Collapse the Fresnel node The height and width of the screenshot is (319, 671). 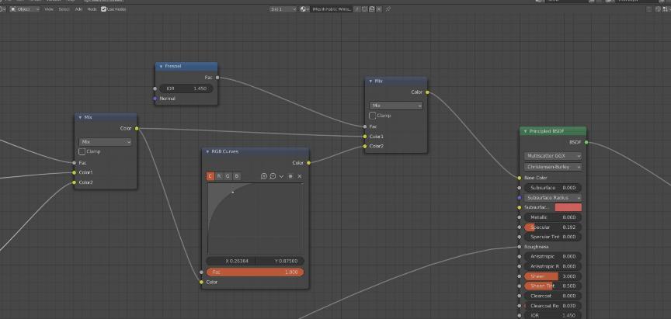(x=161, y=67)
